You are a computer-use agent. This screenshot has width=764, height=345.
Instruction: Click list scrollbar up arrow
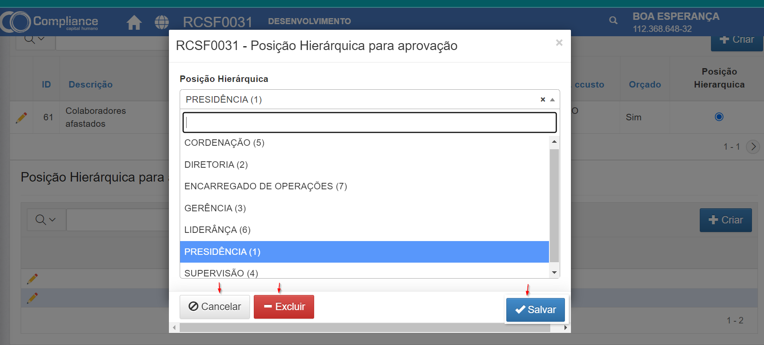(x=554, y=141)
